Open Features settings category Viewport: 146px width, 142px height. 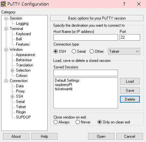pyautogui.click(x=23, y=44)
